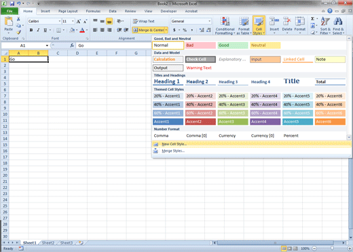Click the Fill Color paint bucket icon
353x252 pixels.
(x=72, y=30)
